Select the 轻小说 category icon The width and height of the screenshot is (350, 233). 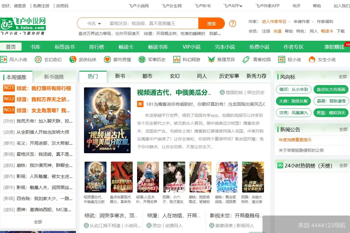tap(281, 59)
